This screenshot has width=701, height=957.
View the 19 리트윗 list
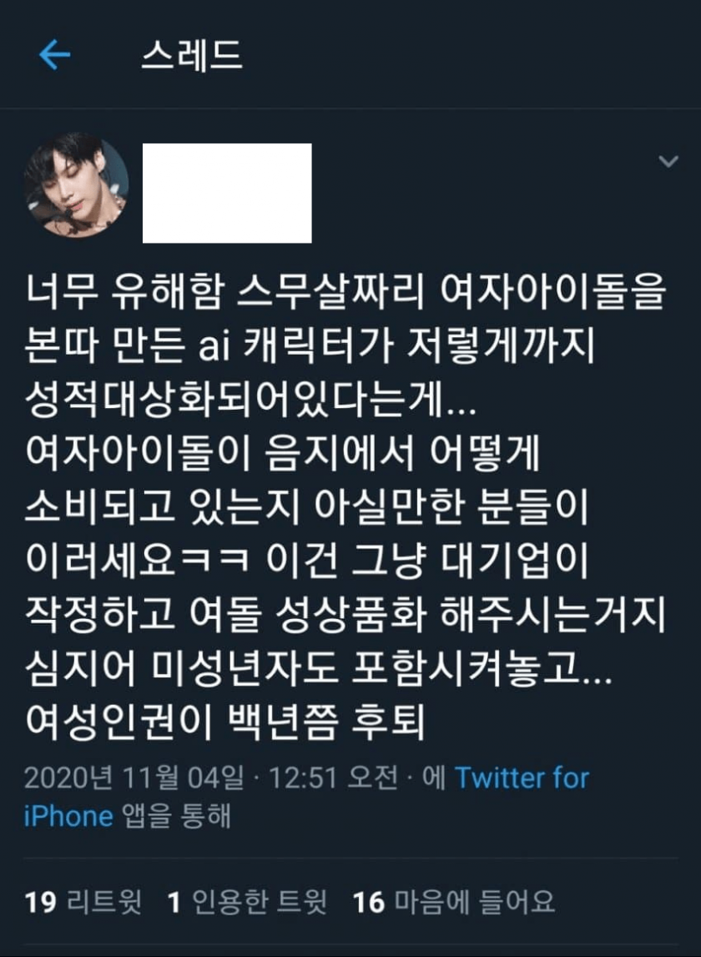point(83,901)
